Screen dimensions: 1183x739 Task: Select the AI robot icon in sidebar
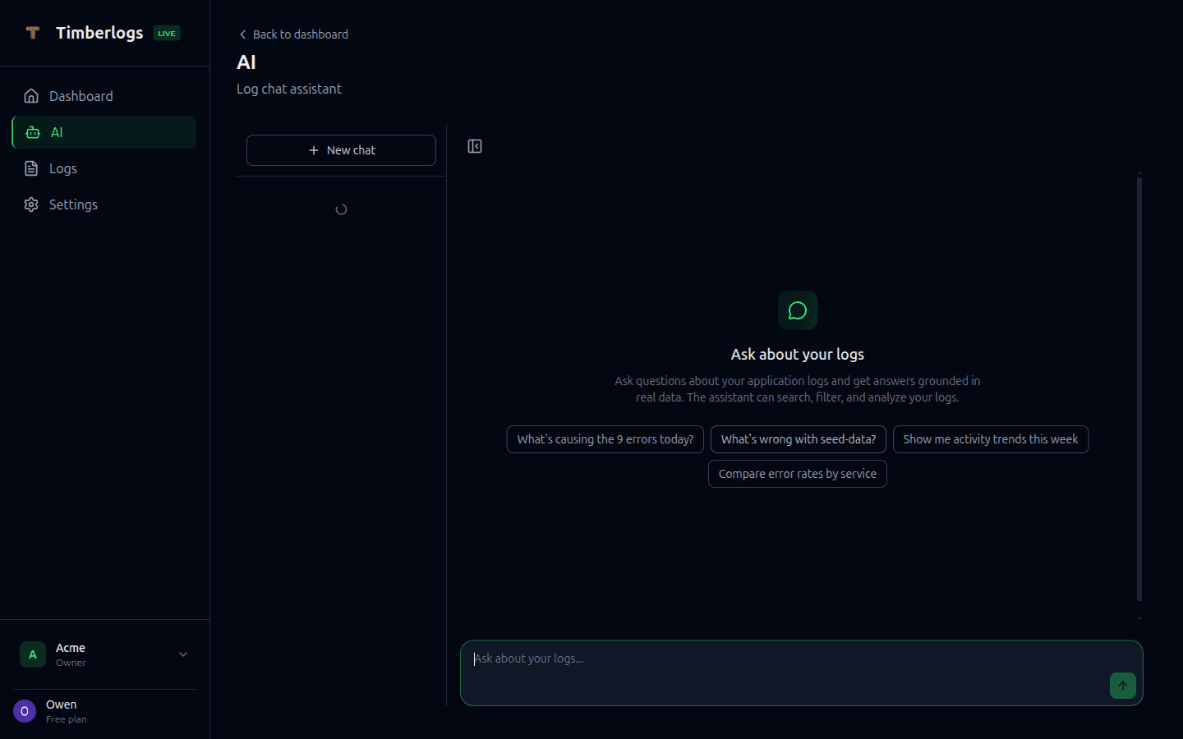(x=31, y=132)
